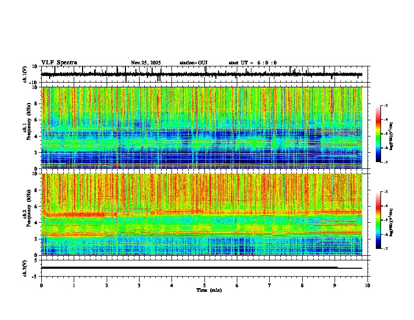The height and width of the screenshot is (320, 414).
Task: Click the "ch.3(V)" axis label
Action: click(25, 268)
